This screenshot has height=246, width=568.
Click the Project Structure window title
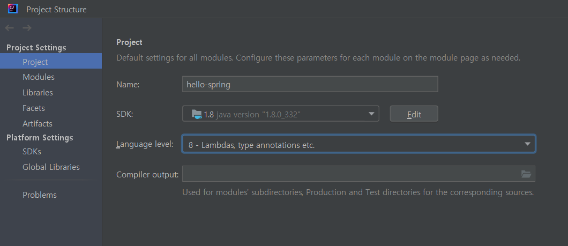coord(56,10)
